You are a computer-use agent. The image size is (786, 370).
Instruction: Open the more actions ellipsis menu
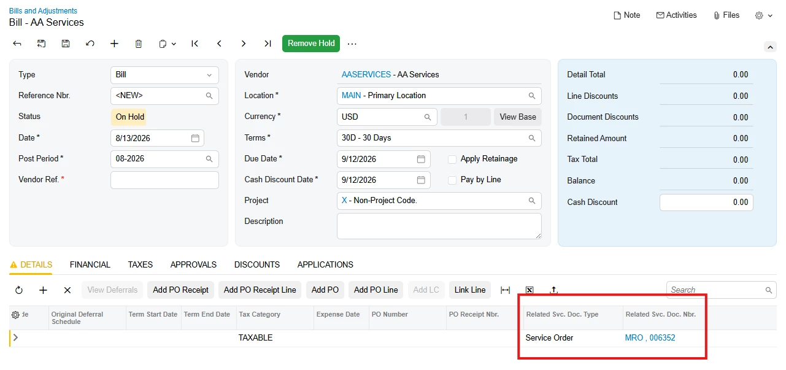pyautogui.click(x=352, y=44)
